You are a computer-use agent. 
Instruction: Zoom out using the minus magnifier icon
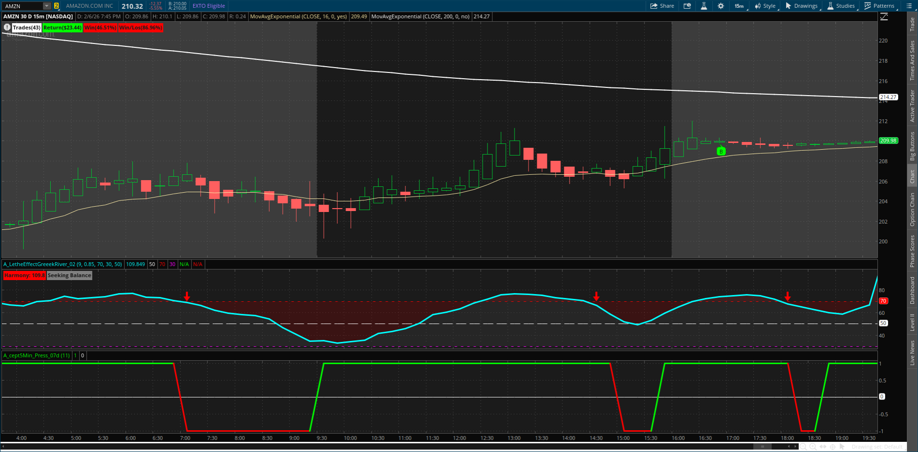(803, 447)
